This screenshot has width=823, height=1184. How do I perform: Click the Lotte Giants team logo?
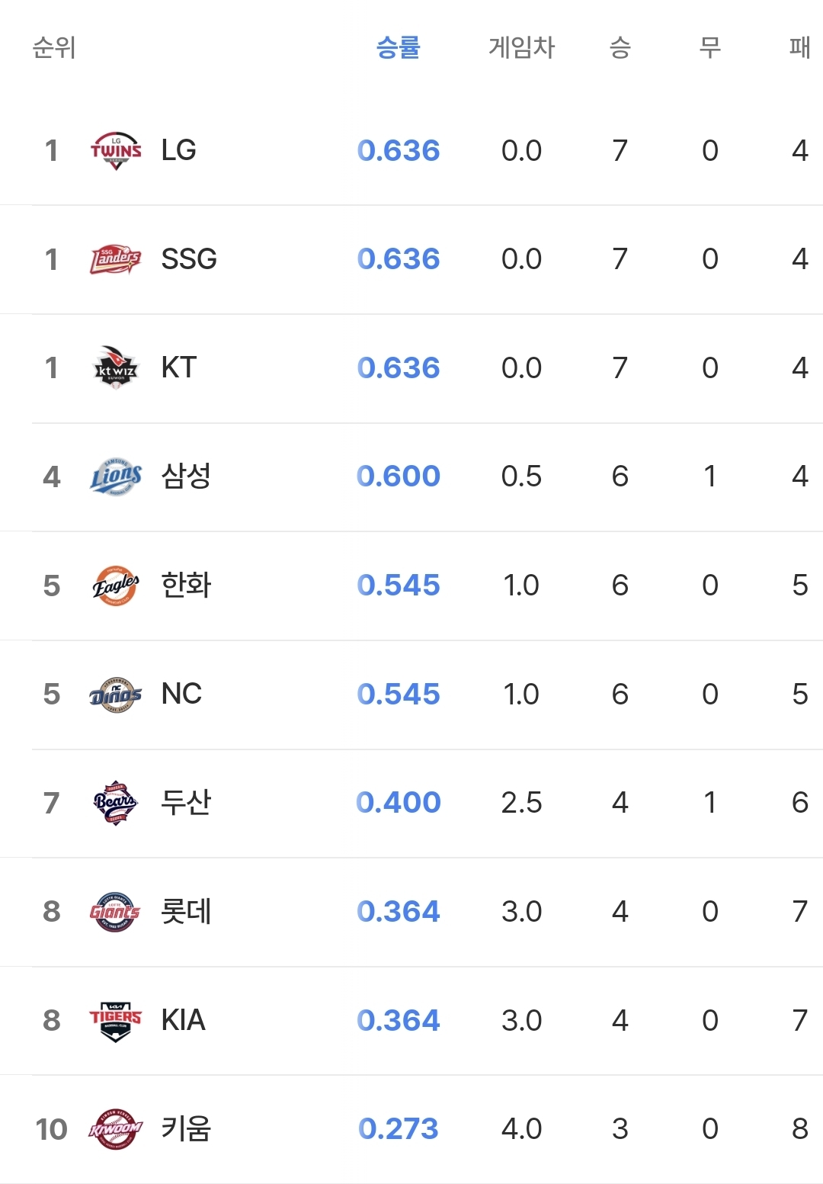[116, 911]
